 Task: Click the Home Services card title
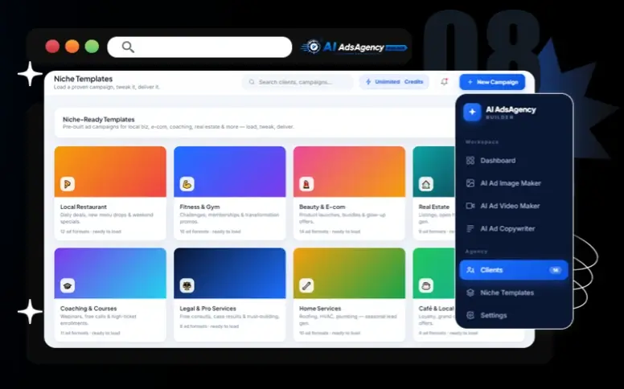(x=320, y=309)
